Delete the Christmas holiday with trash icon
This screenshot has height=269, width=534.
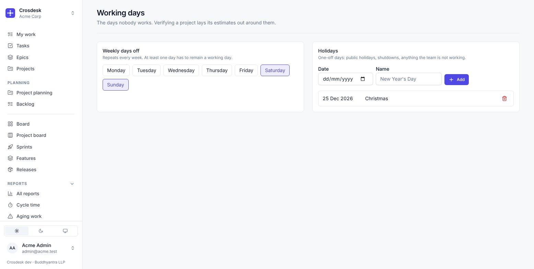point(504,98)
